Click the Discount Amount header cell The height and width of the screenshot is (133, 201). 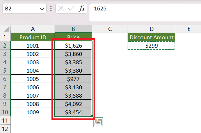[151, 37]
